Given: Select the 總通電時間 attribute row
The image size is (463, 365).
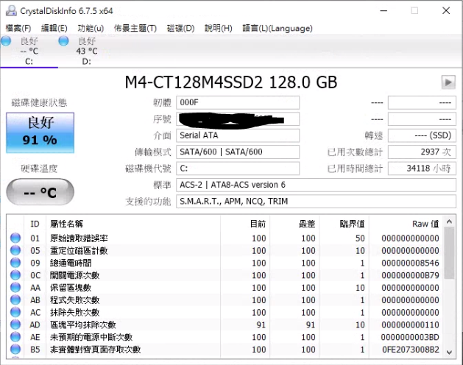Looking at the screenshot, I should (x=225, y=263).
